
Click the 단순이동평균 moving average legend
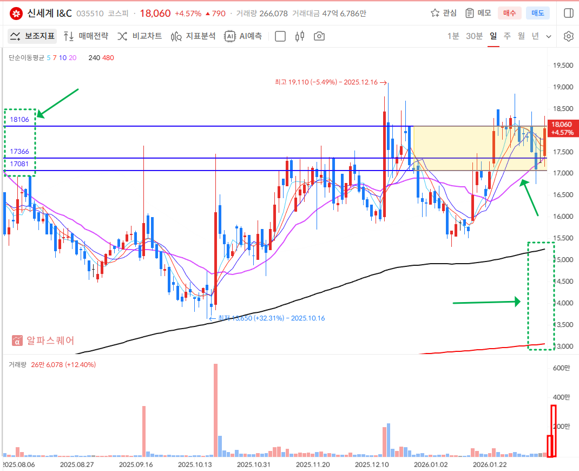[x=27, y=58]
